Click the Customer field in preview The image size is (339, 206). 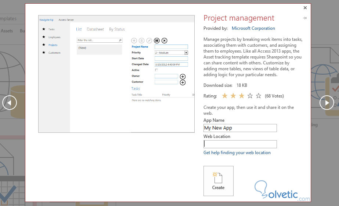click(166, 82)
